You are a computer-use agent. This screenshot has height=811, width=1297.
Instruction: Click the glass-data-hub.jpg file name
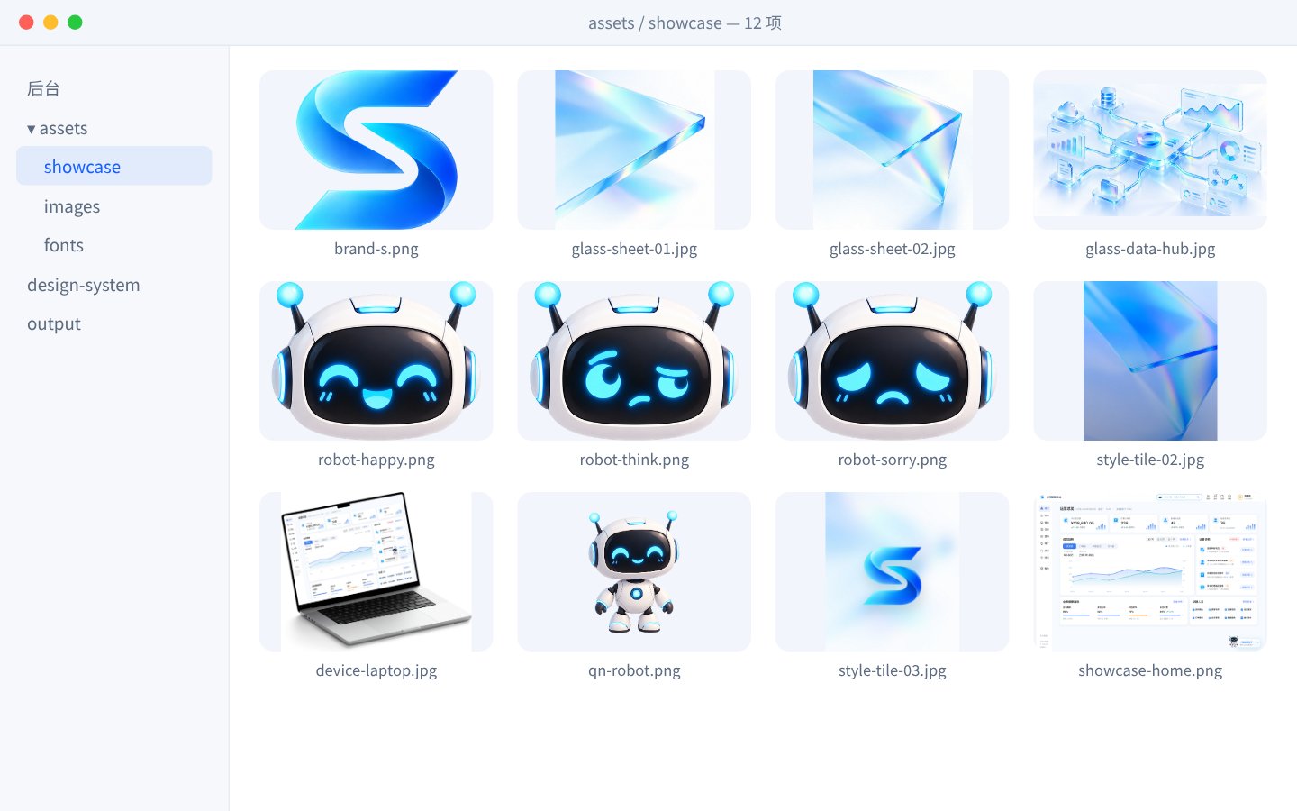coord(1150,249)
